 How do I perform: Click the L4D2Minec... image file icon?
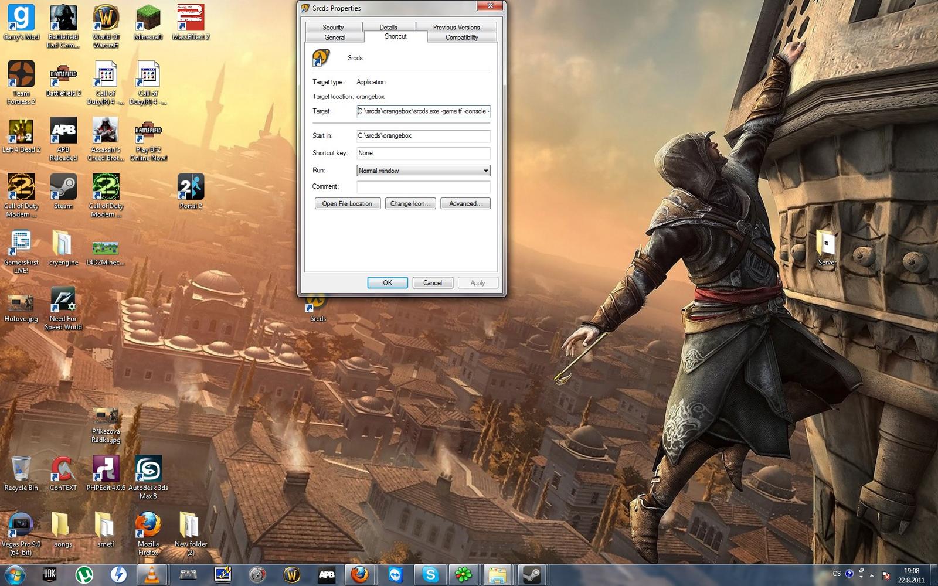[x=106, y=252]
